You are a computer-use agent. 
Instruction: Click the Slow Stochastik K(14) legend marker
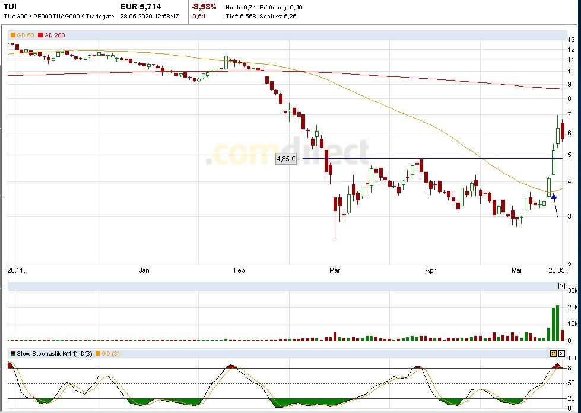tap(13, 354)
